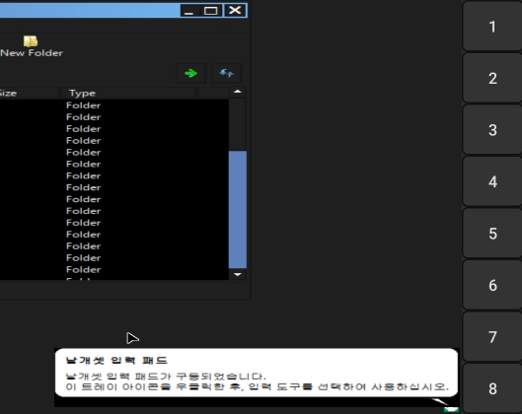The width and height of the screenshot is (522, 414).
Task: Click the empty header cell right of Type
Action: 213,93
